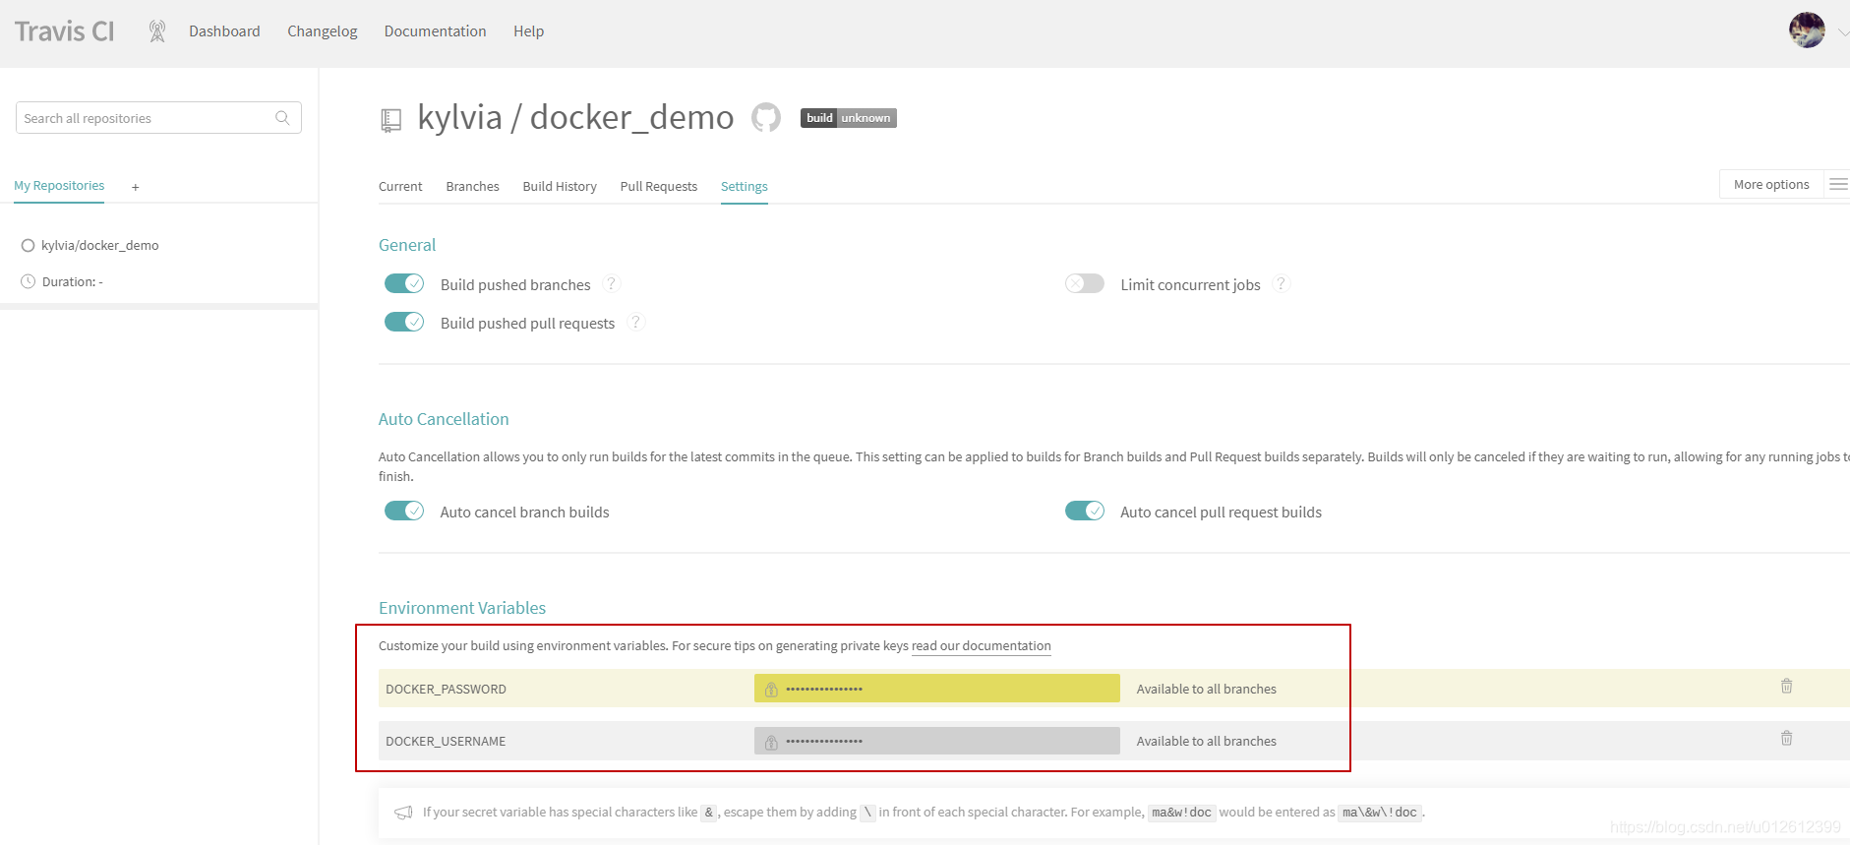Viewport: 1850px width, 845px height.
Task: Open the Build History tab
Action: (560, 187)
